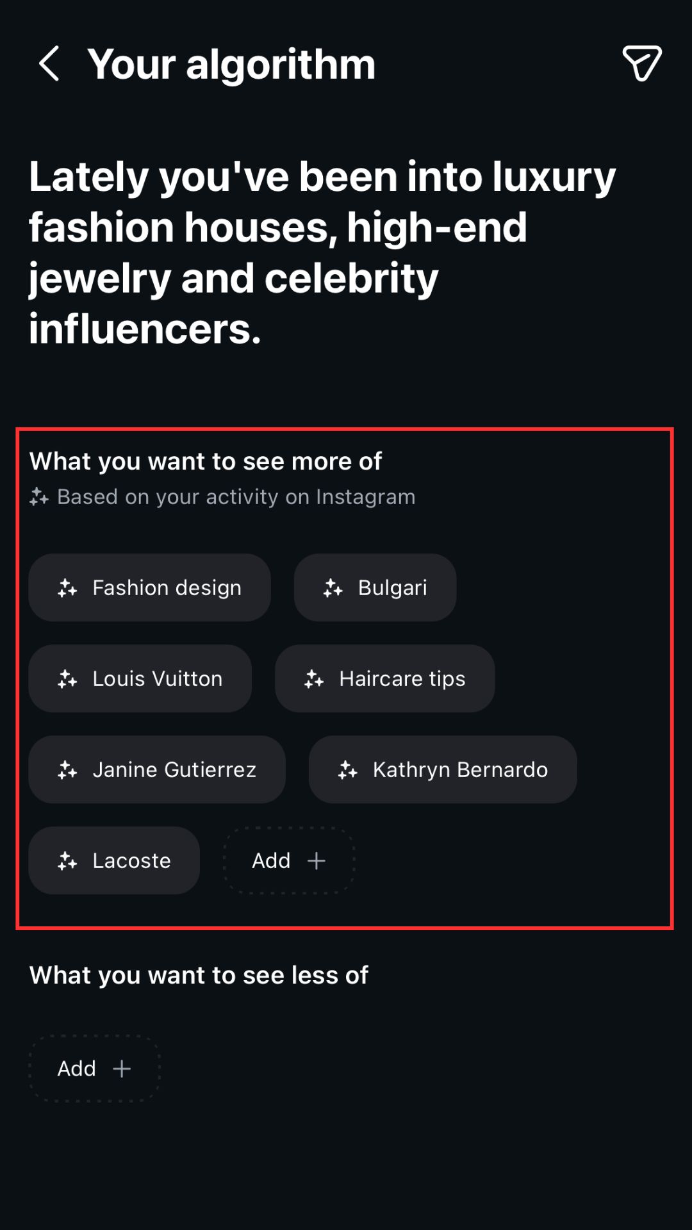
Task: Click sparkle icon on Fashion design chip
Action: [x=67, y=588]
